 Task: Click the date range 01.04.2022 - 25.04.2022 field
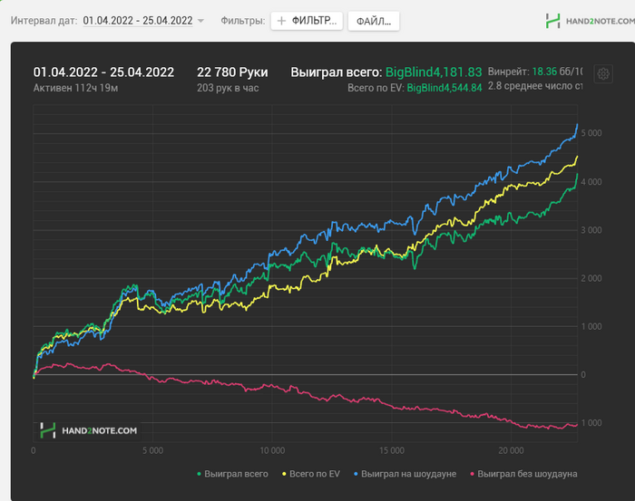(x=138, y=21)
